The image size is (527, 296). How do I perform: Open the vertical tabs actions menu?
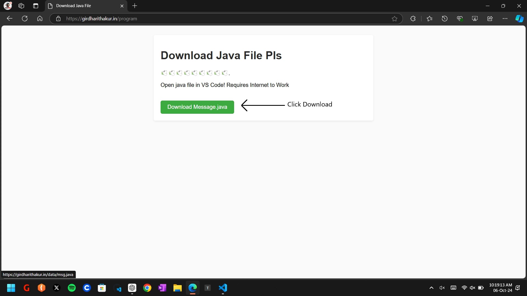click(36, 6)
